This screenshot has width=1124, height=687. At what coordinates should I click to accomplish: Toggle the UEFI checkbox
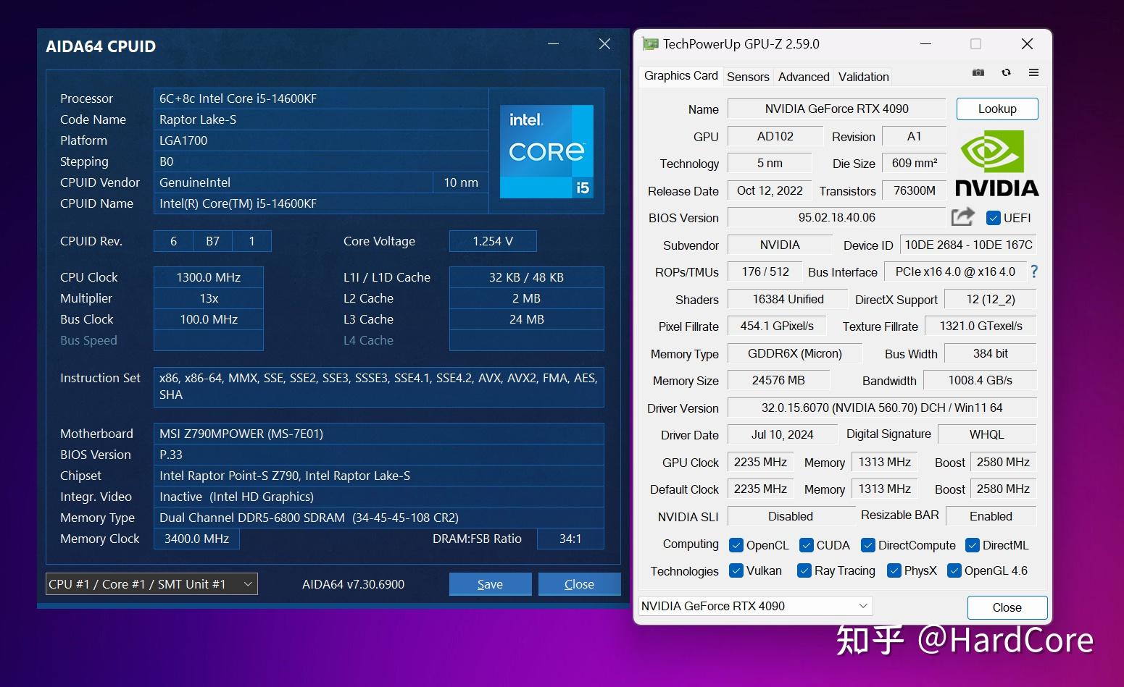(994, 218)
